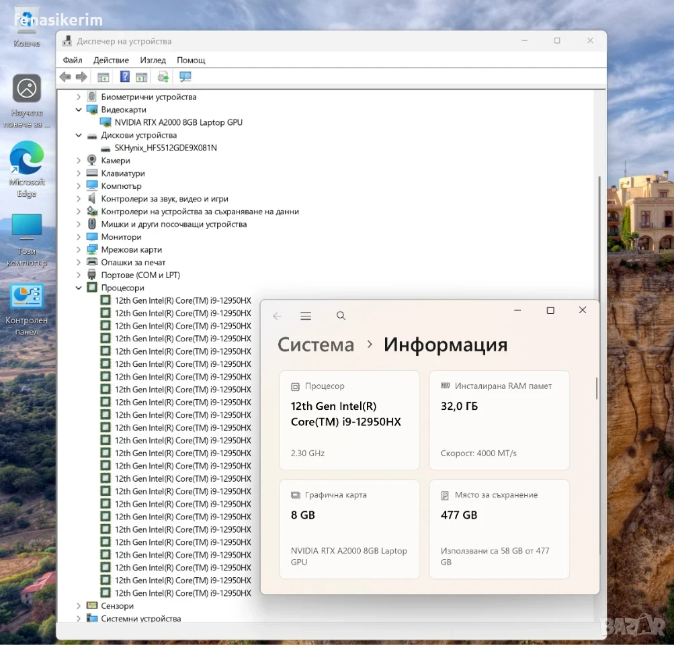Screen dimensions: 674x645
Task: Click the Update driver toolbar icon
Action: click(x=163, y=77)
